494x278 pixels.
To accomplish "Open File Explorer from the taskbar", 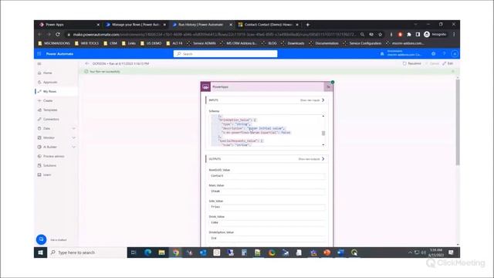I will [x=161, y=253].
